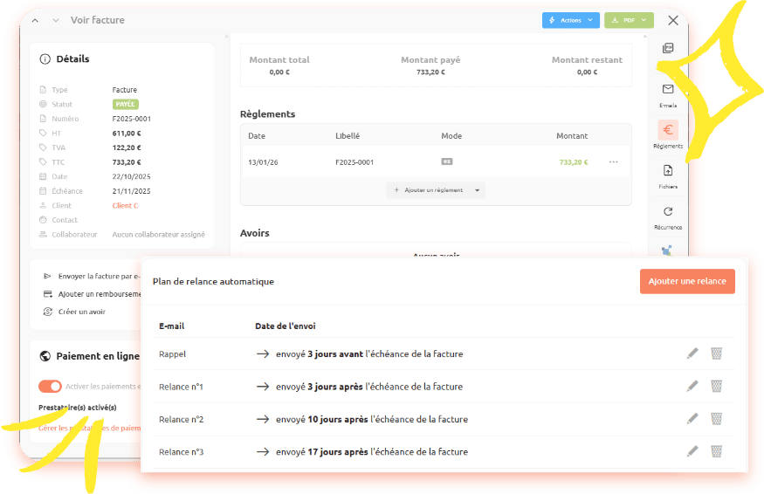Open the Récurrence sidebar panel
The height and width of the screenshot is (494, 764).
pos(668,216)
